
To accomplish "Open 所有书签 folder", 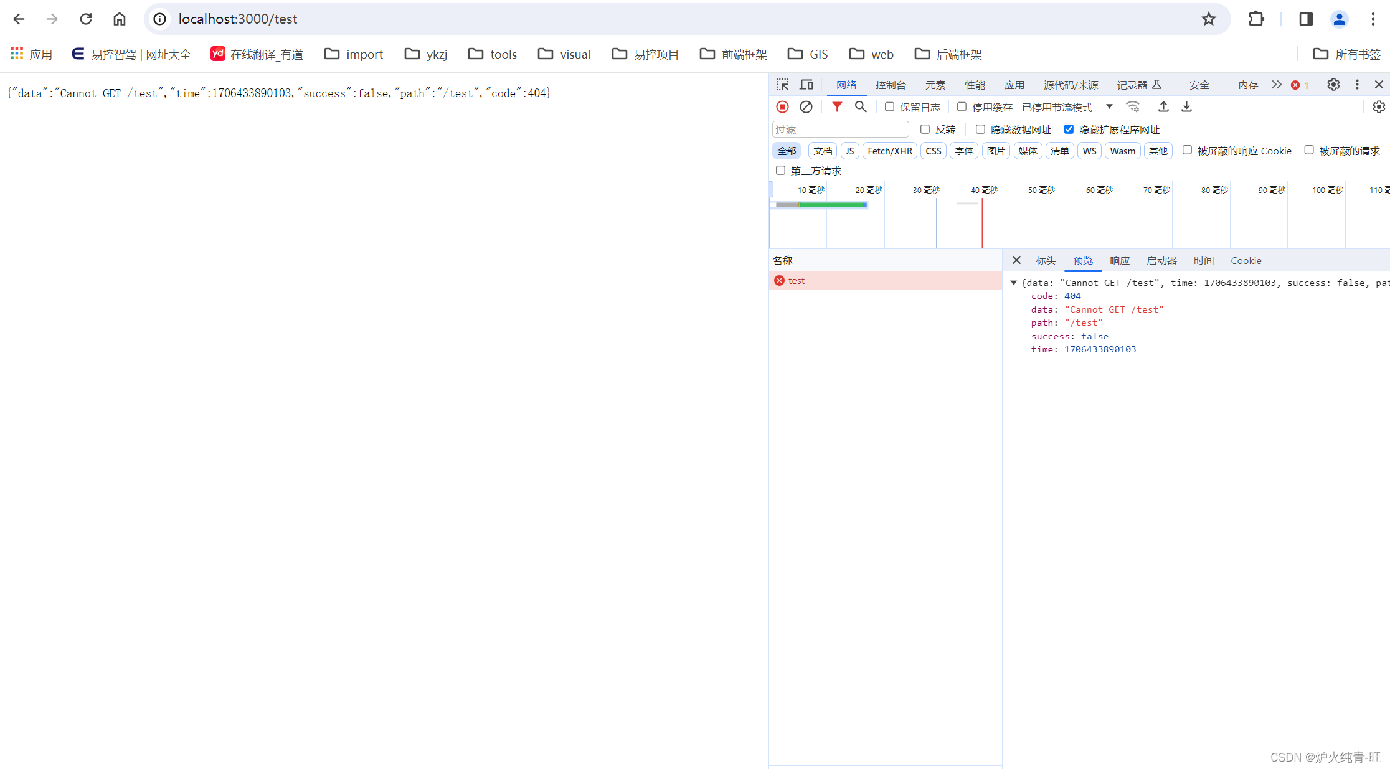I will pos(1346,54).
